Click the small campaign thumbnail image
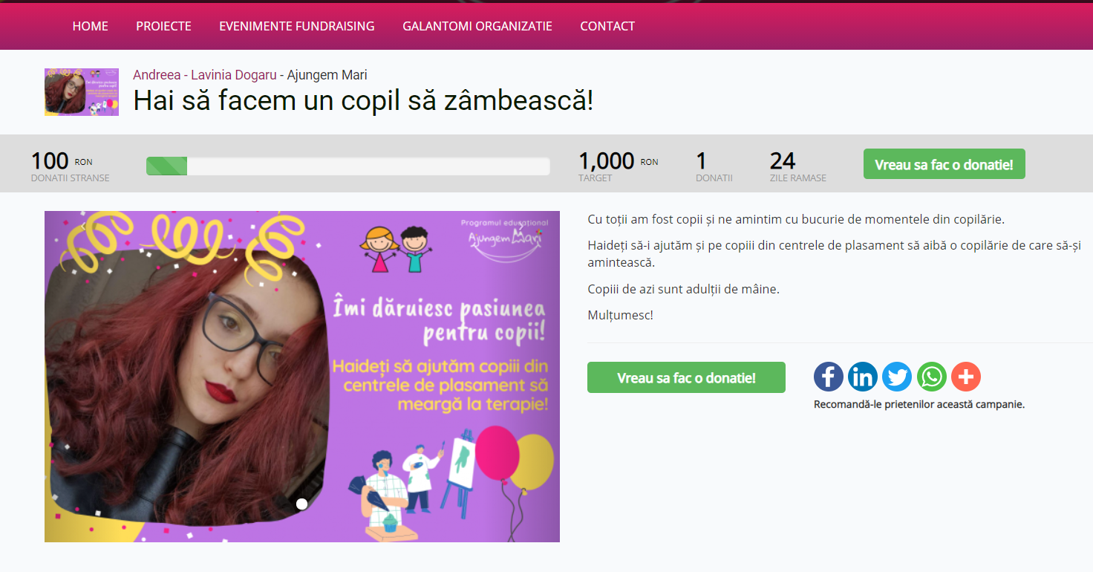Image resolution: width=1093 pixels, height=572 pixels. coord(82,92)
